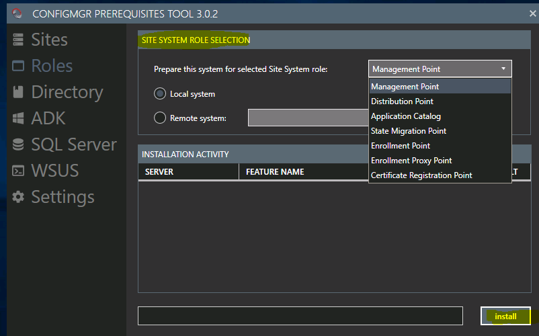This screenshot has height=336, width=539.
Task: Click the SQL Server database icon
Action: click(18, 144)
